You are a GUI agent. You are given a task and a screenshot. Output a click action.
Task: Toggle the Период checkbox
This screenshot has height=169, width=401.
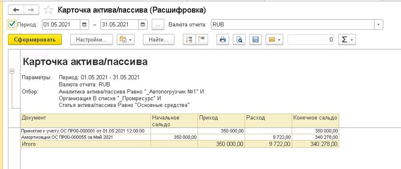click(x=12, y=24)
